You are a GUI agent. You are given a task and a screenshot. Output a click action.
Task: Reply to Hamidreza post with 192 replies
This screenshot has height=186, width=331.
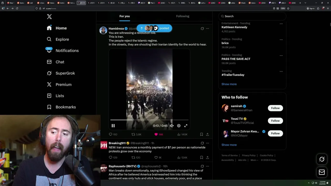pos(113,134)
